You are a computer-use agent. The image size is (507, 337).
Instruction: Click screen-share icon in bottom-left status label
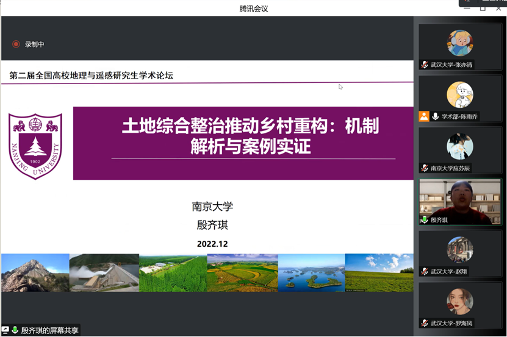(5, 330)
